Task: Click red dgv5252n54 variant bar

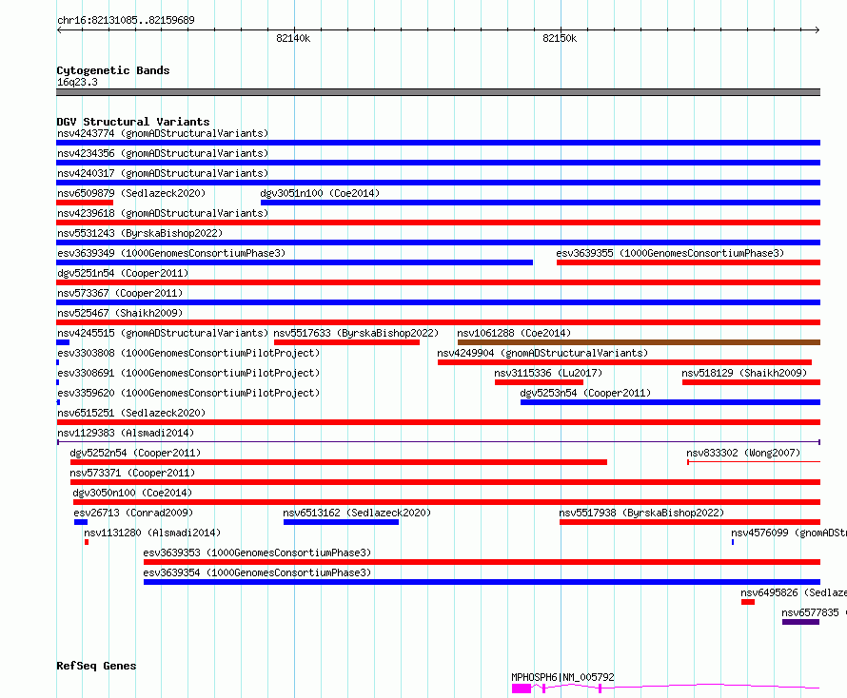Action: [339, 462]
